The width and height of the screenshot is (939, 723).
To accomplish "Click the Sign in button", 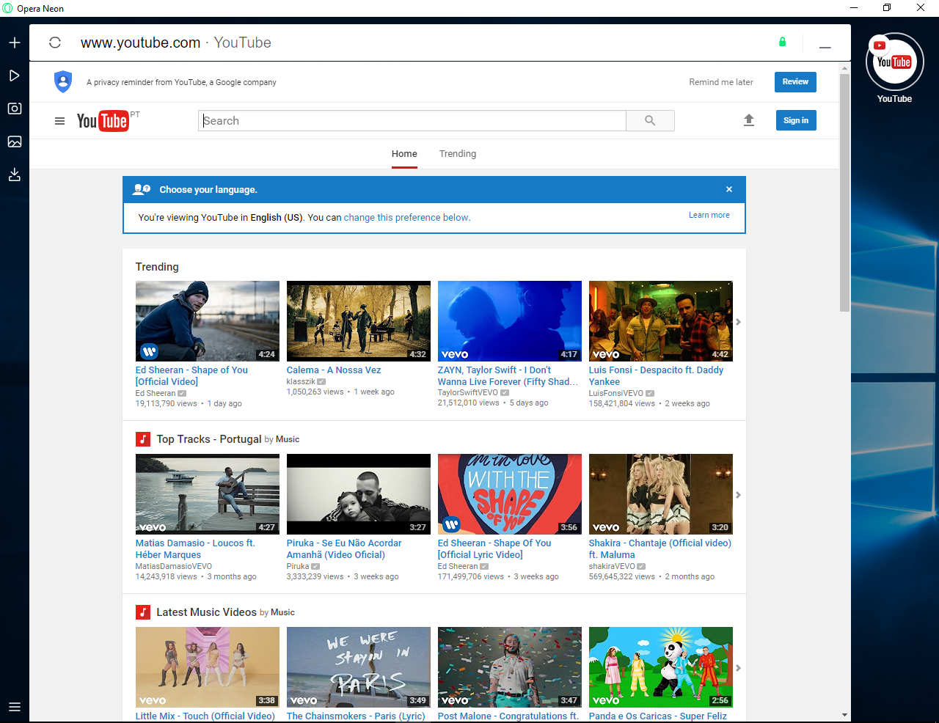I will [x=796, y=120].
